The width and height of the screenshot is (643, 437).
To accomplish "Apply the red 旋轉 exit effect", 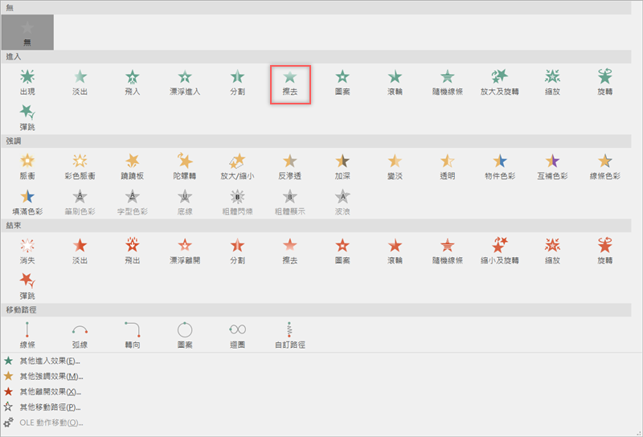I will point(605,251).
